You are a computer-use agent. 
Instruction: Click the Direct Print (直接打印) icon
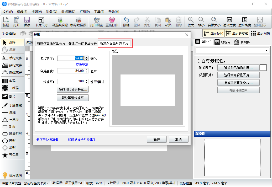[112, 22]
